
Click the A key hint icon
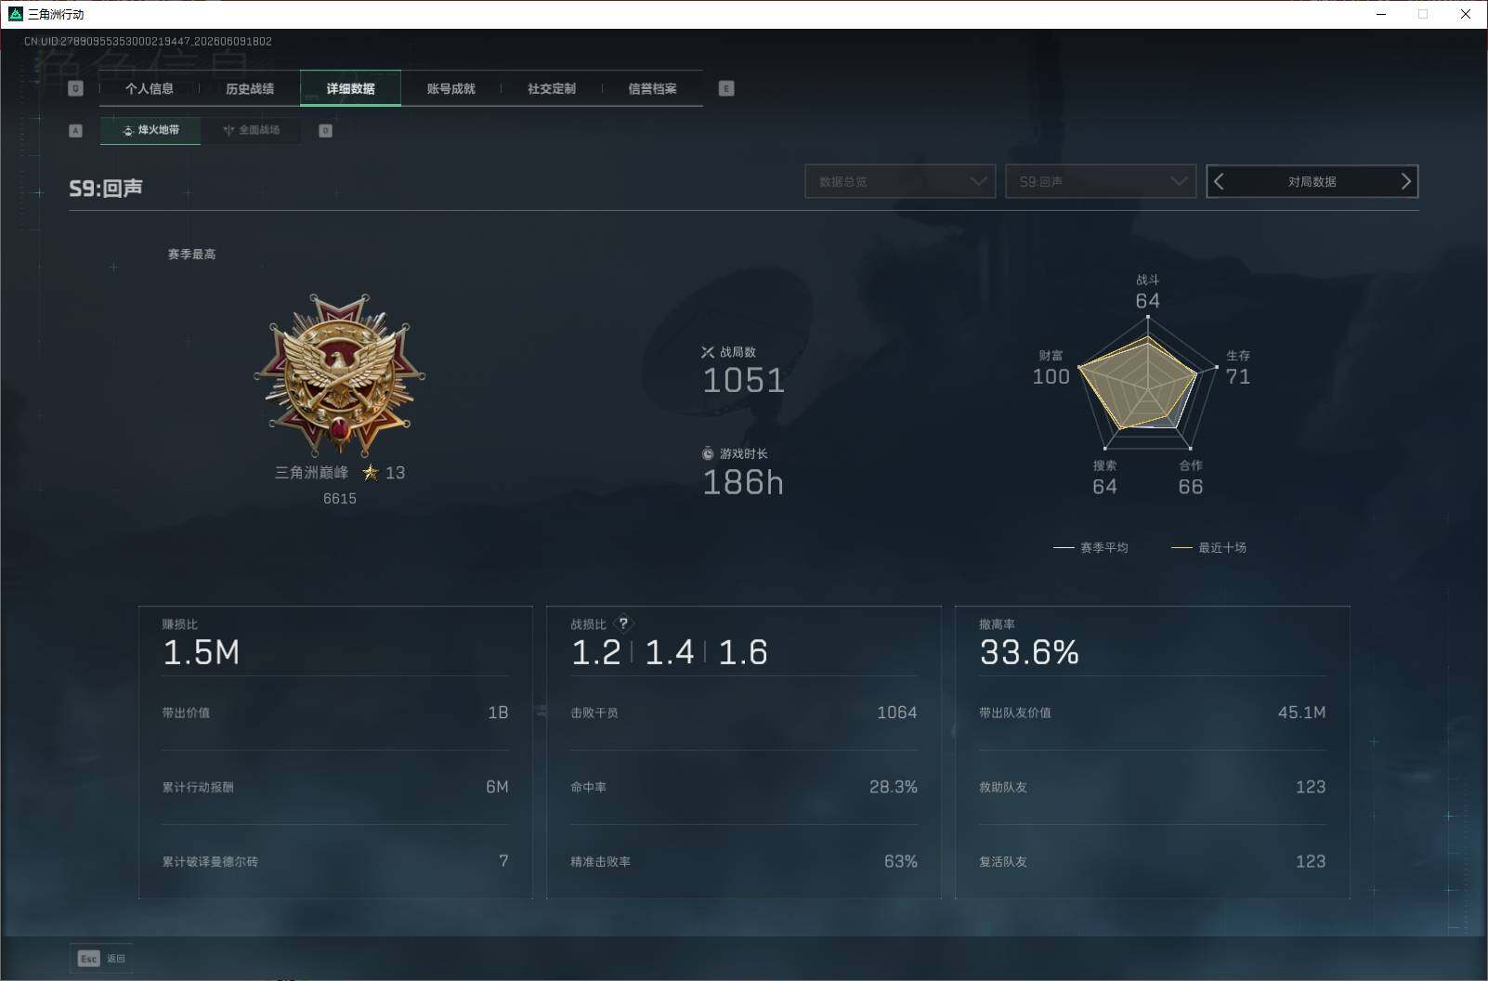[76, 130]
